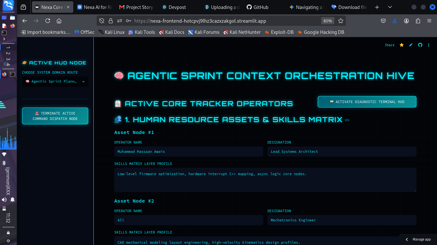The height and width of the screenshot is (245, 437).
Task: Open Kali NetHunter bookmark
Action: (x=242, y=32)
